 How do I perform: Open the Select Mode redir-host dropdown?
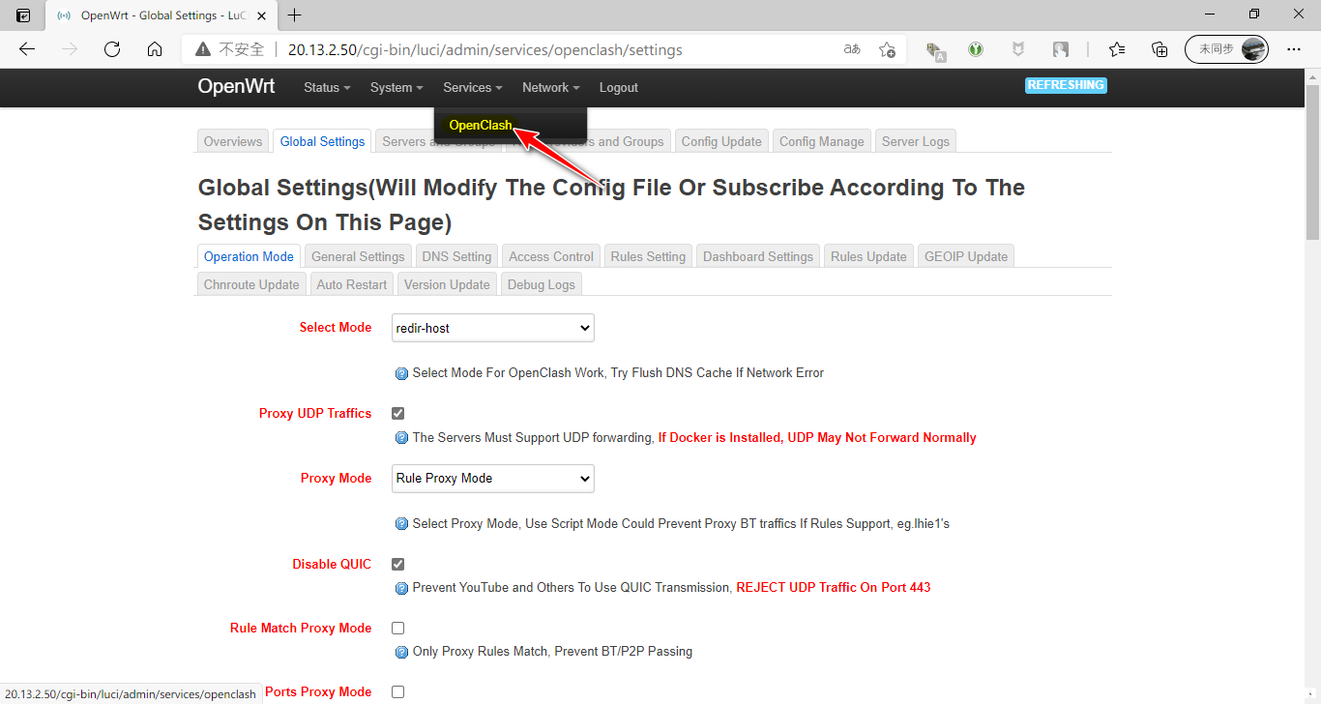tap(492, 328)
